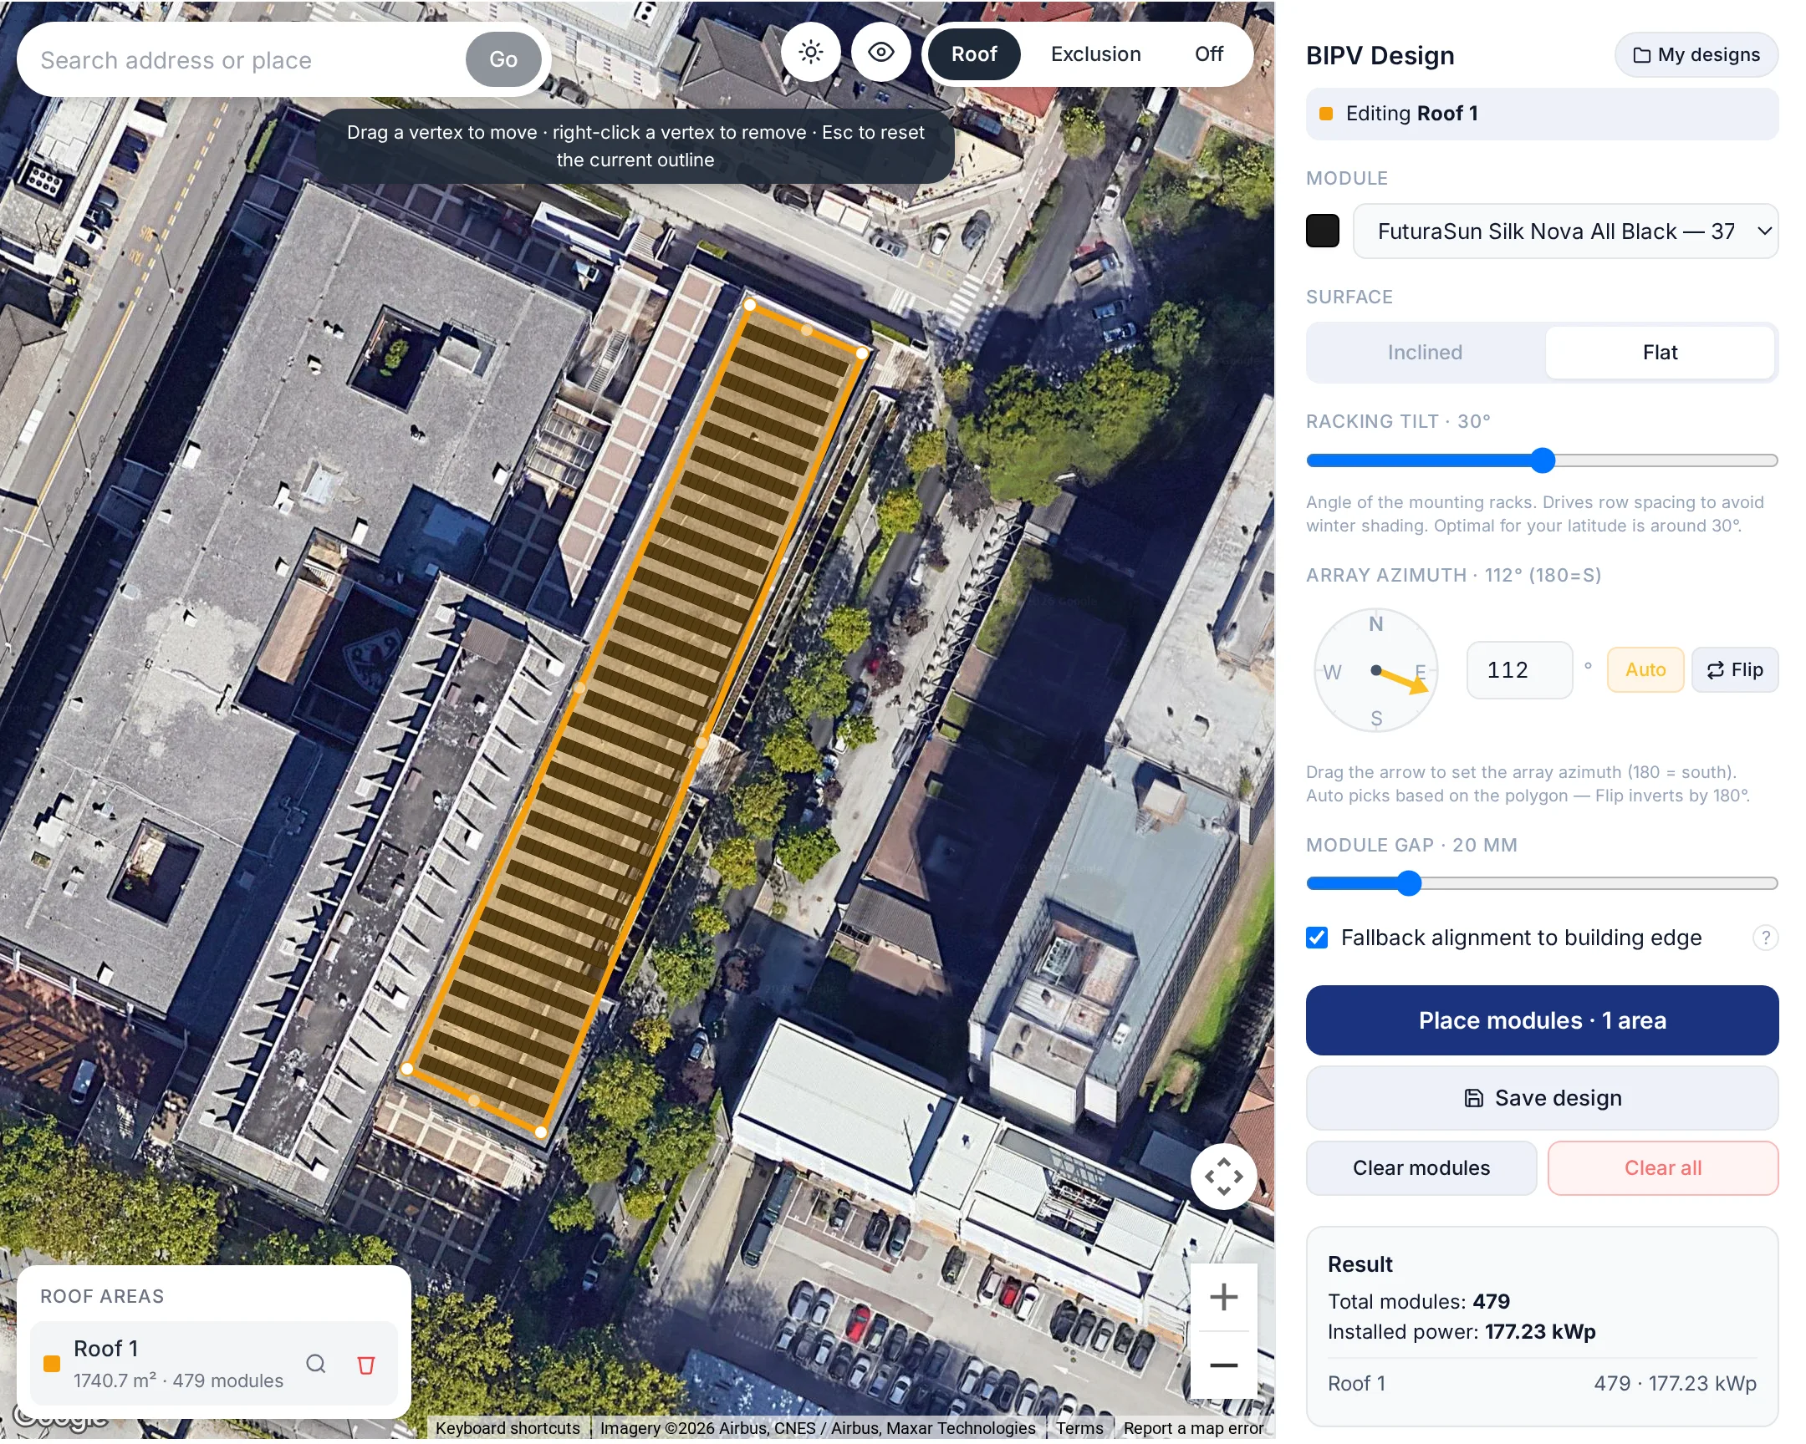Zoom in the map with plus button
The height and width of the screenshot is (1444, 1806).
(1223, 1297)
